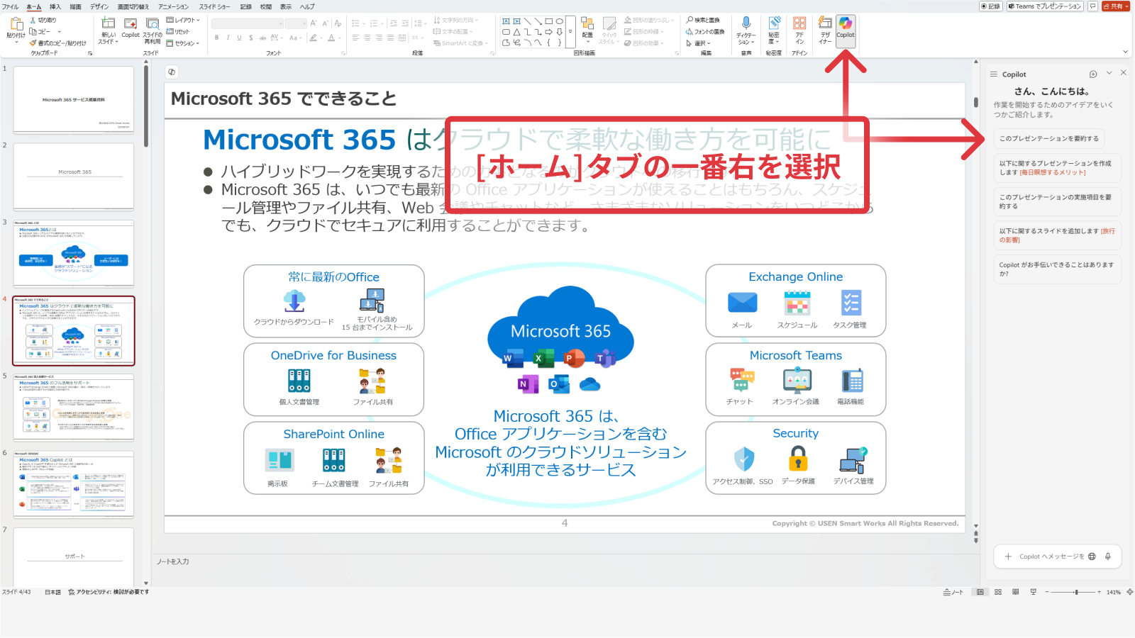Select the triangle shape in the shapes gallery
Screen dimensions: 1135x638
coord(517,32)
